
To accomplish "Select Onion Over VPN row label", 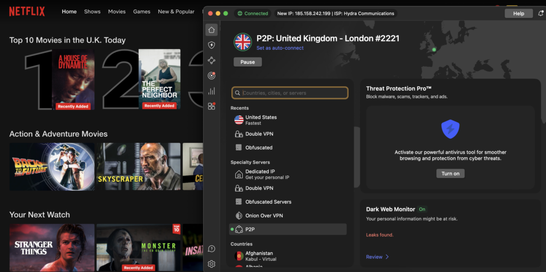I will 264,215.
